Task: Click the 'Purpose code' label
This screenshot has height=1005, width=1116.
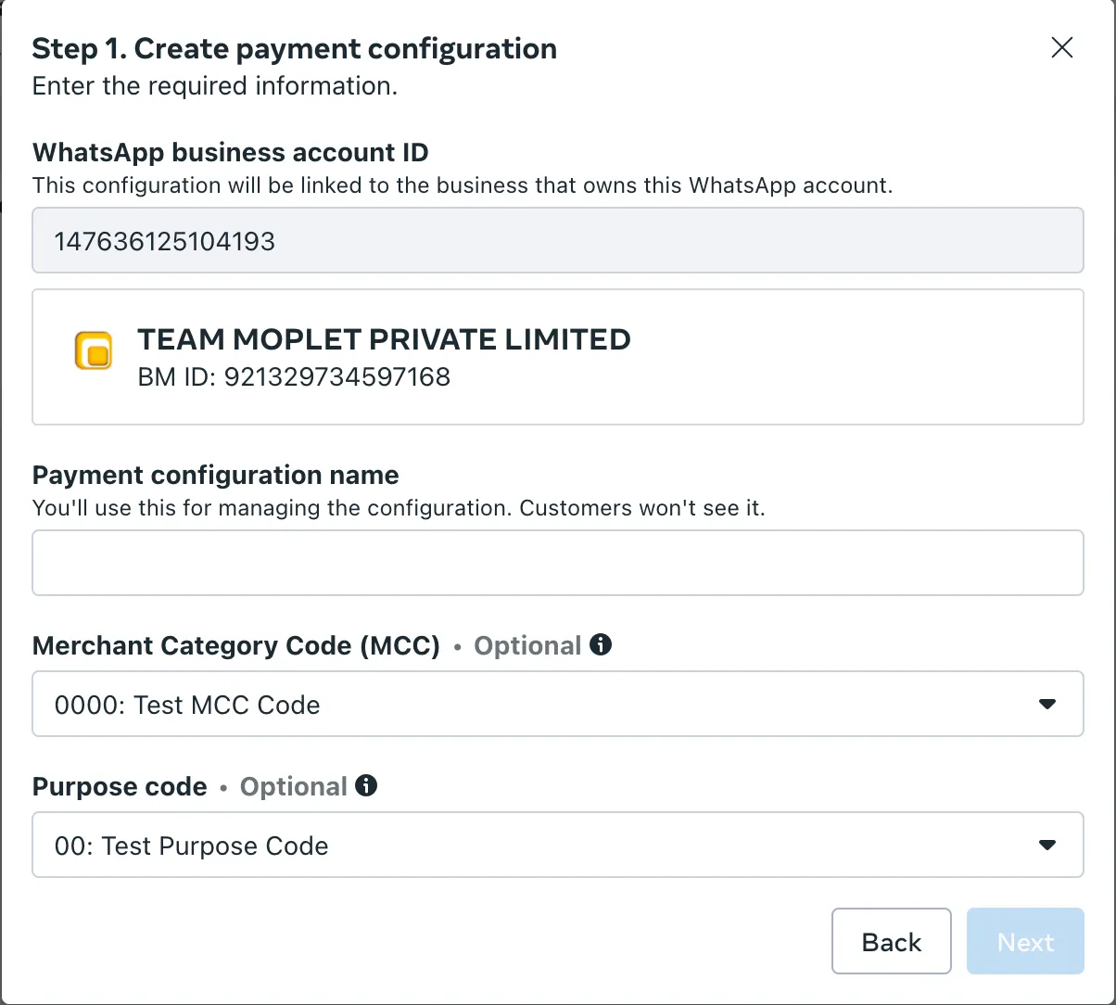Action: [x=120, y=787]
